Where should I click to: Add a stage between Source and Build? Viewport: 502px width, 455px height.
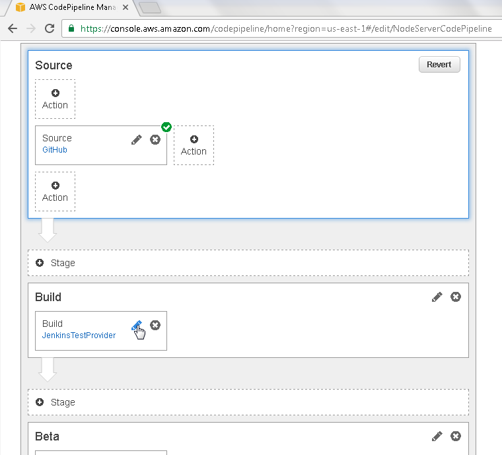coord(248,263)
